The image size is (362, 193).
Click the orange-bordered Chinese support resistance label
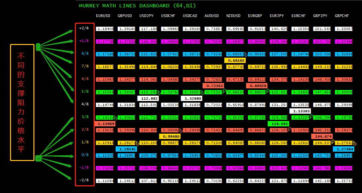22,103
